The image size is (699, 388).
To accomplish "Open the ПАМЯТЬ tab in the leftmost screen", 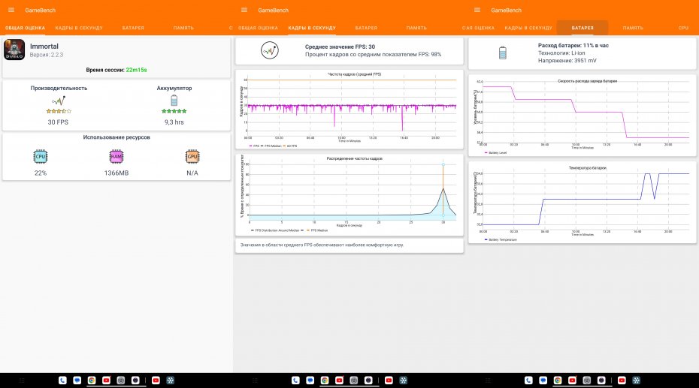I will 183,28.
